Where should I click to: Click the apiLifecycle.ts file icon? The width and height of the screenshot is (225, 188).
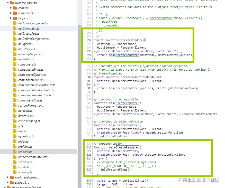pyautogui.click(x=15, y=49)
